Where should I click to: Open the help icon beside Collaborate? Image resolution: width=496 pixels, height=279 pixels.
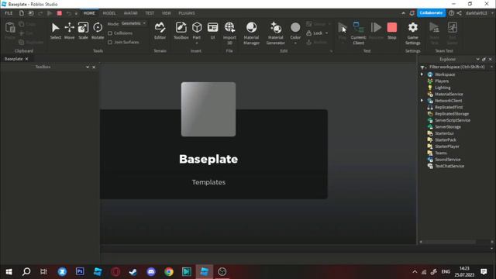tap(451, 13)
